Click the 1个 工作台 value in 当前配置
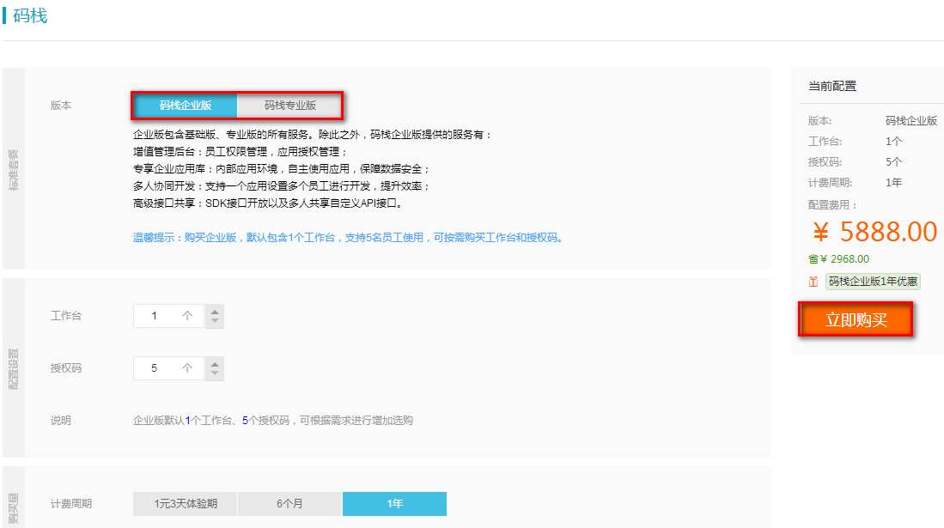The height and width of the screenshot is (528, 944). click(893, 141)
